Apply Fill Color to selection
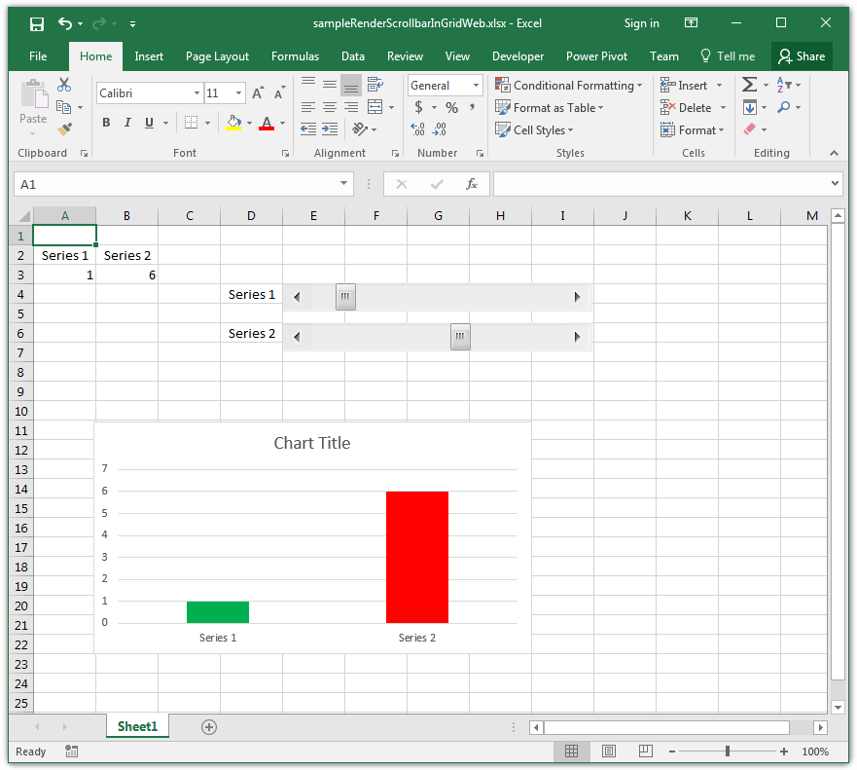The height and width of the screenshot is (770, 857). [233, 124]
